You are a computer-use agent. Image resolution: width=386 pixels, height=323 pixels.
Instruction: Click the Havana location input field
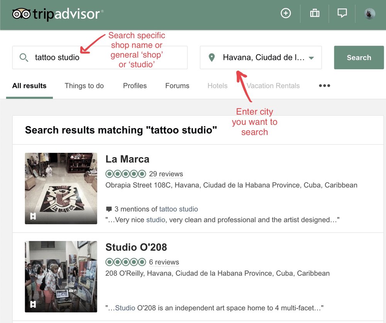(261, 58)
